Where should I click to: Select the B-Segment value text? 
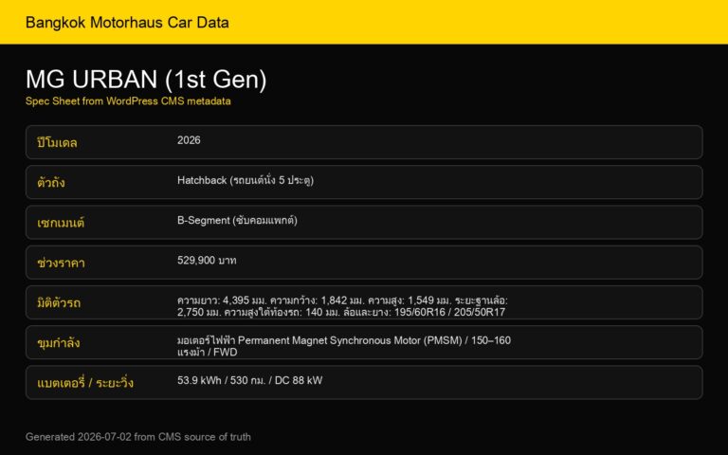[237, 220]
